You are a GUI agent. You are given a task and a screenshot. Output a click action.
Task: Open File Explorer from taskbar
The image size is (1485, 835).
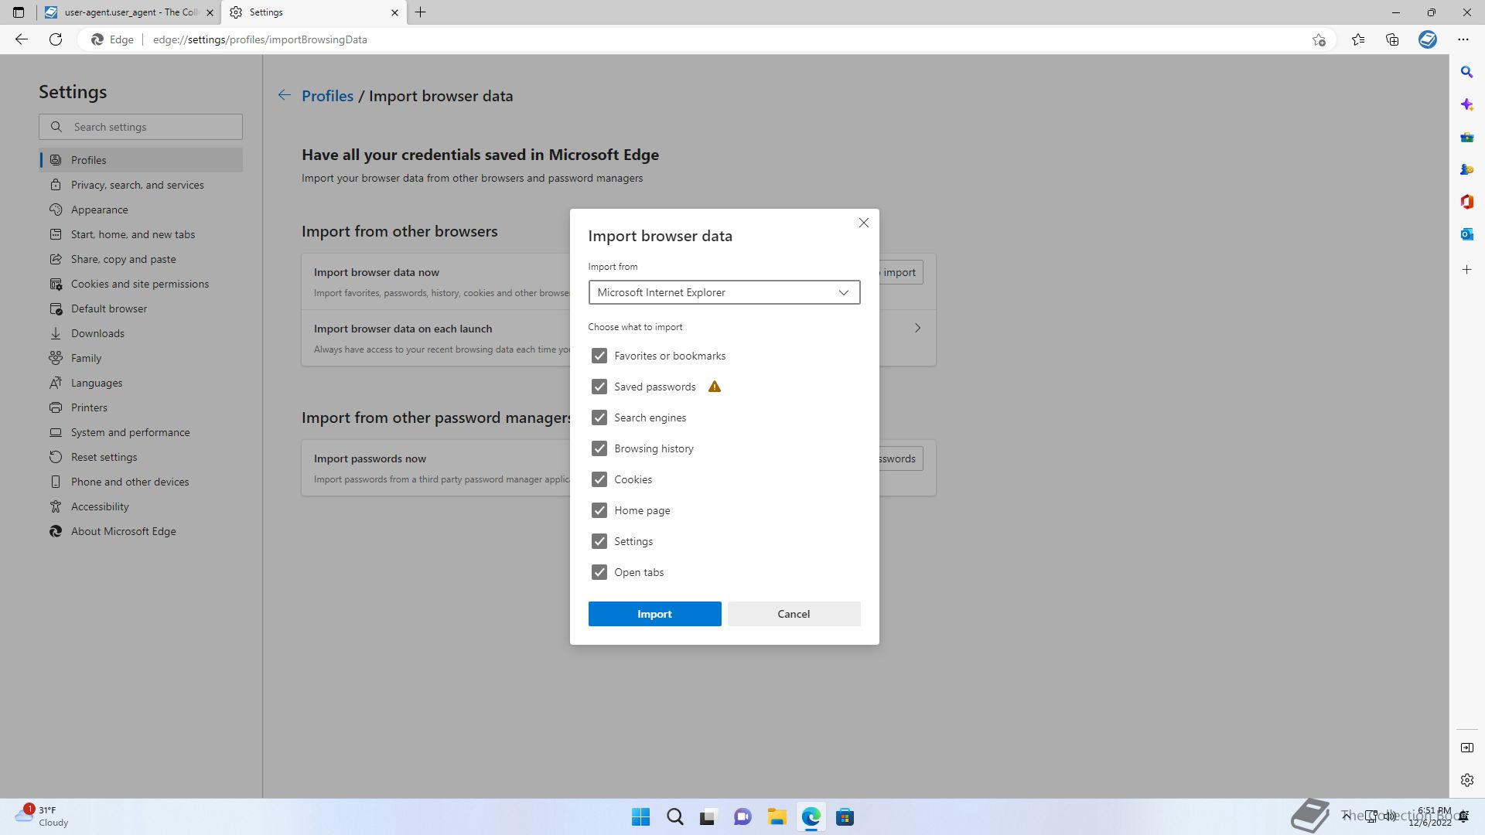tap(777, 817)
